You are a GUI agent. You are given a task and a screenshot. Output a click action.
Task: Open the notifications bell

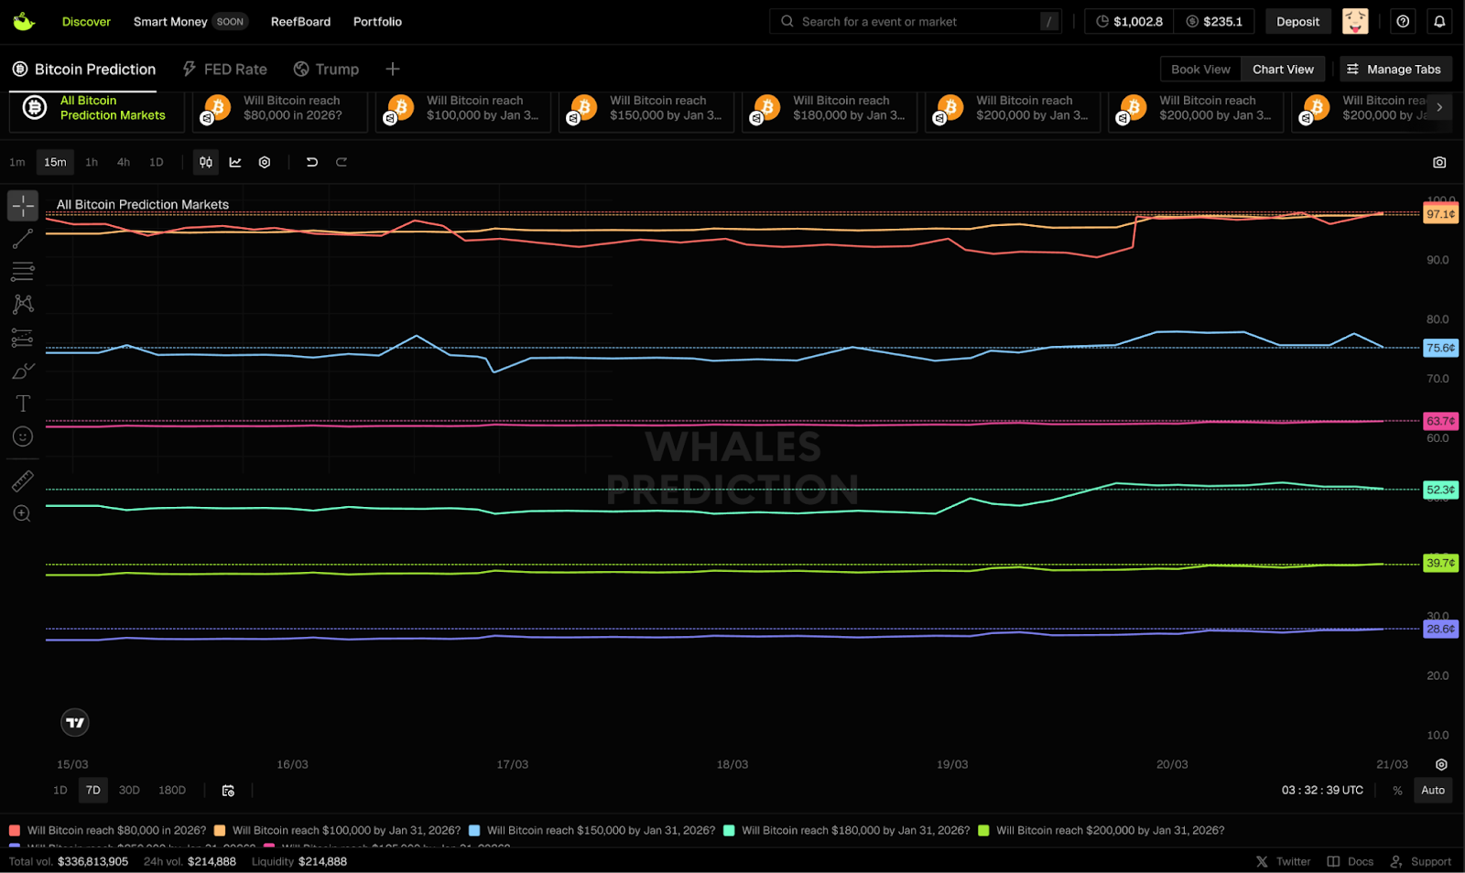click(x=1439, y=22)
